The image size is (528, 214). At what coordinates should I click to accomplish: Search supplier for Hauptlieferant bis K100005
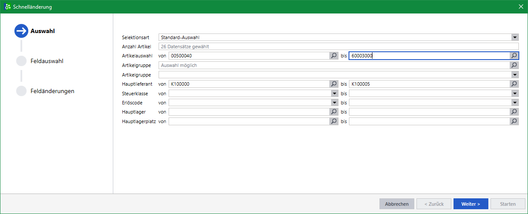click(x=514, y=84)
